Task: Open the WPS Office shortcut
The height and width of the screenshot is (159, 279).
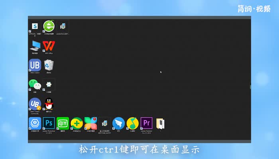Action: click(49, 45)
